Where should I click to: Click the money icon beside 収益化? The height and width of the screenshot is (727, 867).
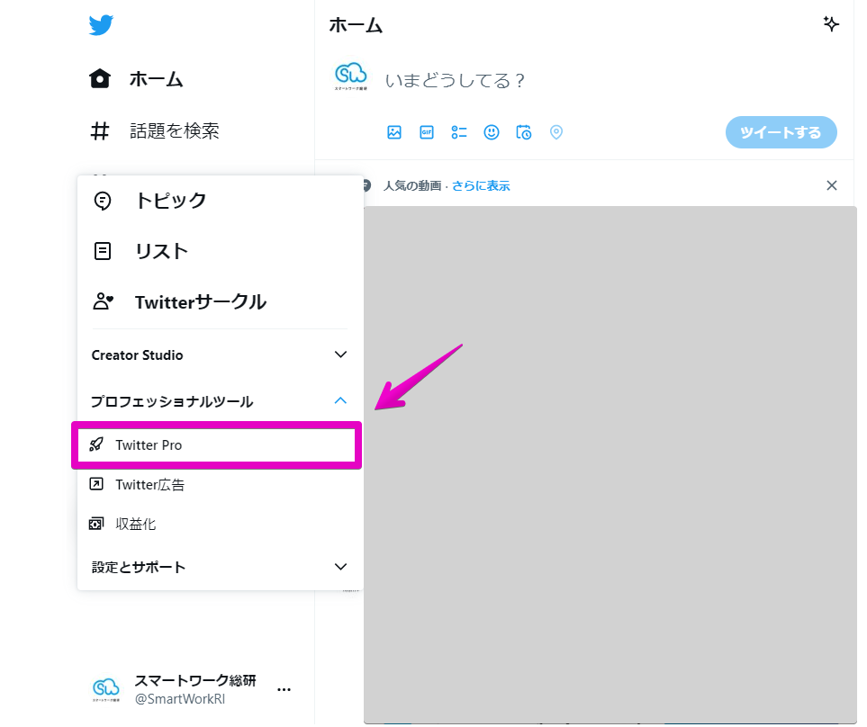click(x=96, y=524)
